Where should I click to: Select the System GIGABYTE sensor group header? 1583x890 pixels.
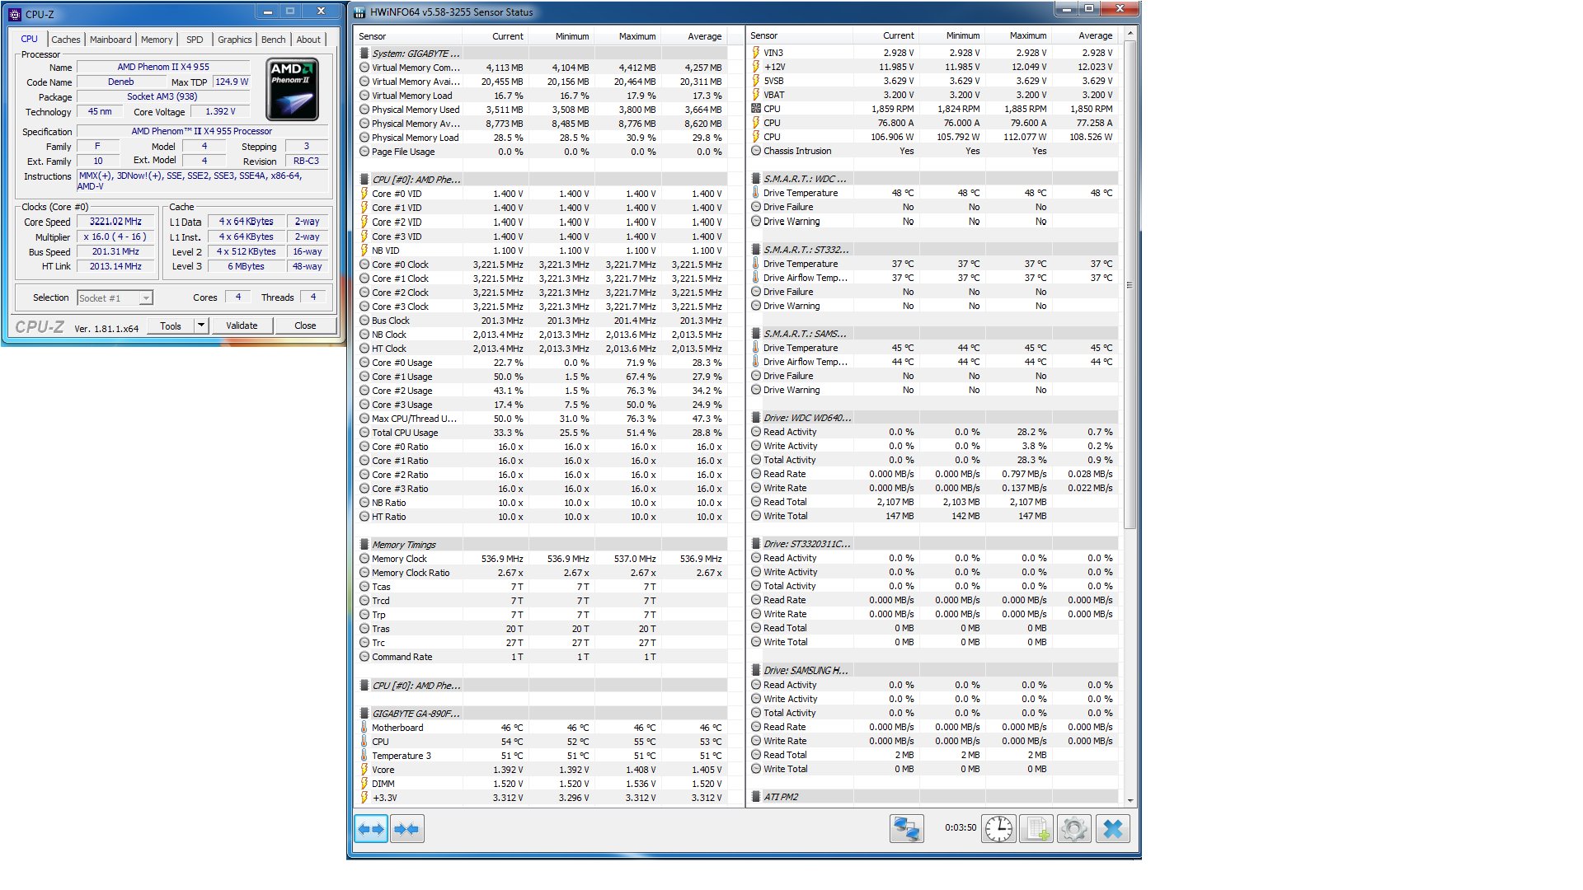[x=416, y=54]
